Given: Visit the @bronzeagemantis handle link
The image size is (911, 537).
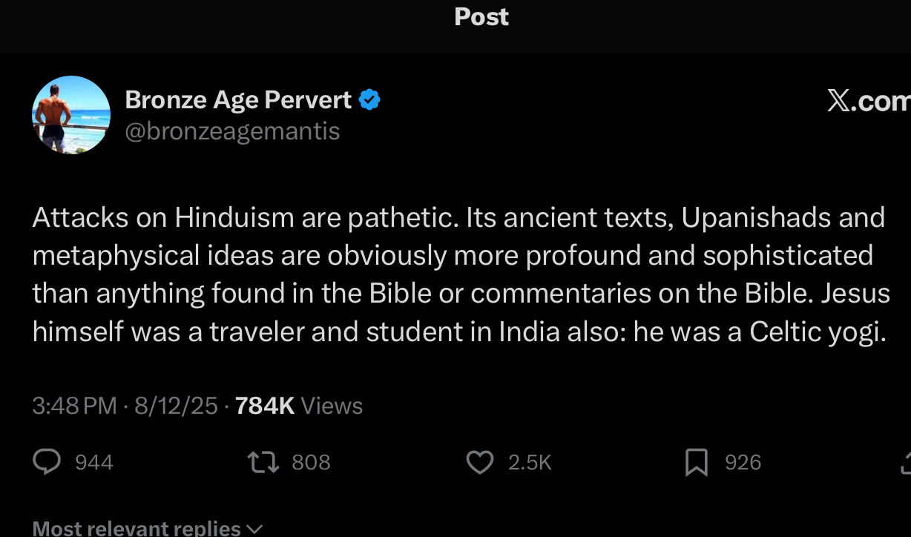Looking at the screenshot, I should pos(232,131).
